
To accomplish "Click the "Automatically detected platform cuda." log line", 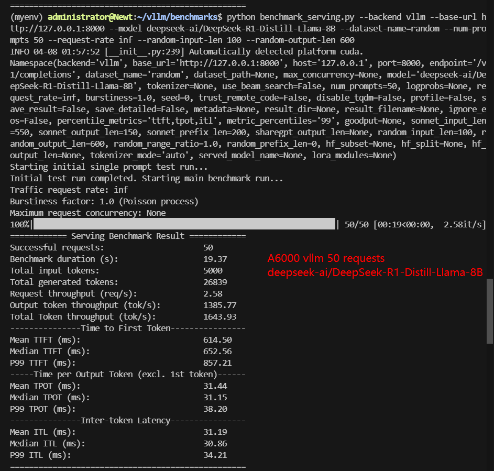I will click(x=276, y=51).
